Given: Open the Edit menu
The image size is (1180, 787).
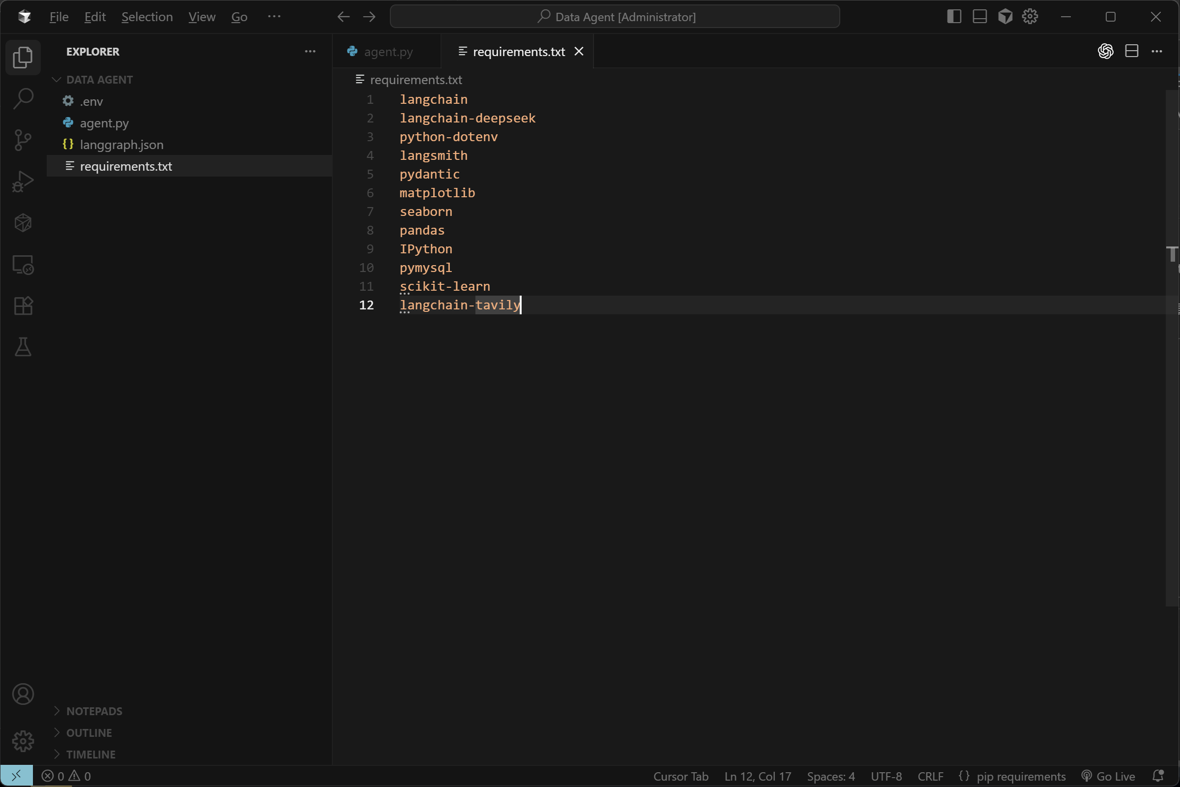Looking at the screenshot, I should pyautogui.click(x=95, y=17).
